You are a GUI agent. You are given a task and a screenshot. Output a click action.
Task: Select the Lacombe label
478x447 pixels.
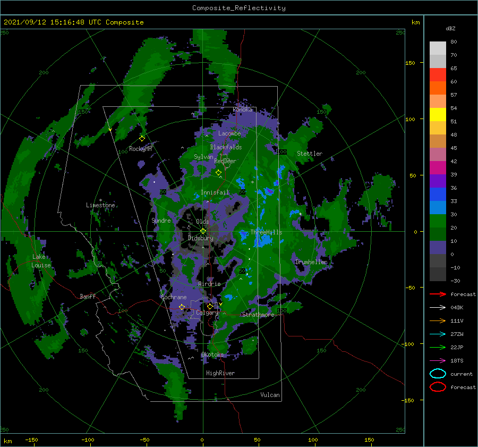(x=229, y=133)
